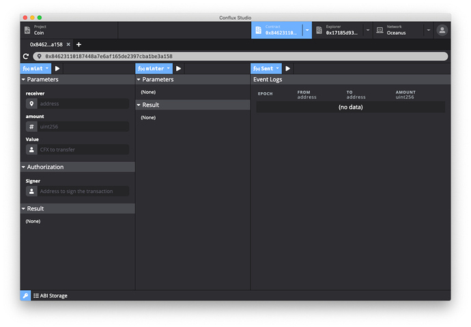Execute the minter function play icon
Screen dimensions: 471x327
point(178,68)
